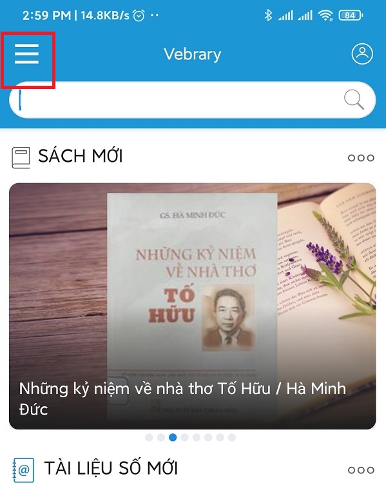Click the TÀI LIỆU SỐ MỚI document icon
The image size is (386, 492).
point(23,469)
